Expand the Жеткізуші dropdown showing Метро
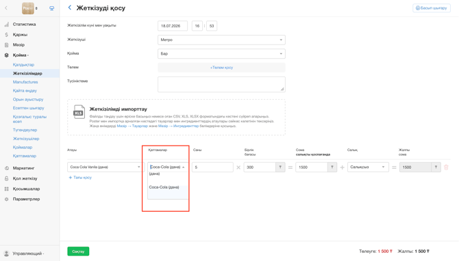Screen dimensions: 459x261 point(221,40)
